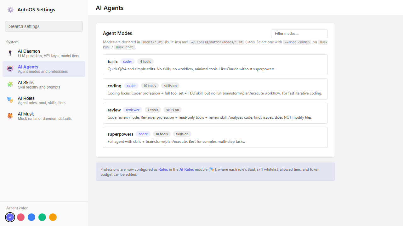Select the purple accent color
403x226 pixels.
(10, 217)
